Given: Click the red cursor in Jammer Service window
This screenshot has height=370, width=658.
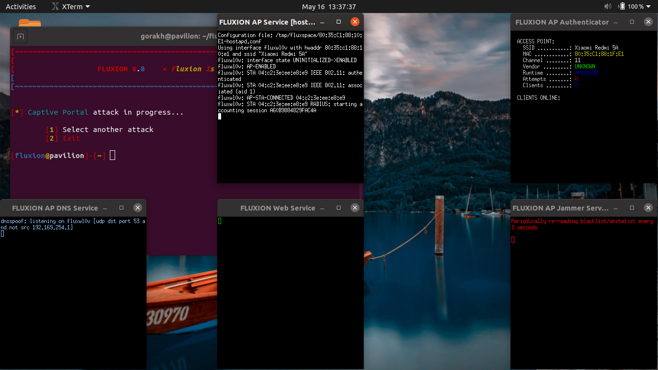Looking at the screenshot, I should (x=513, y=239).
